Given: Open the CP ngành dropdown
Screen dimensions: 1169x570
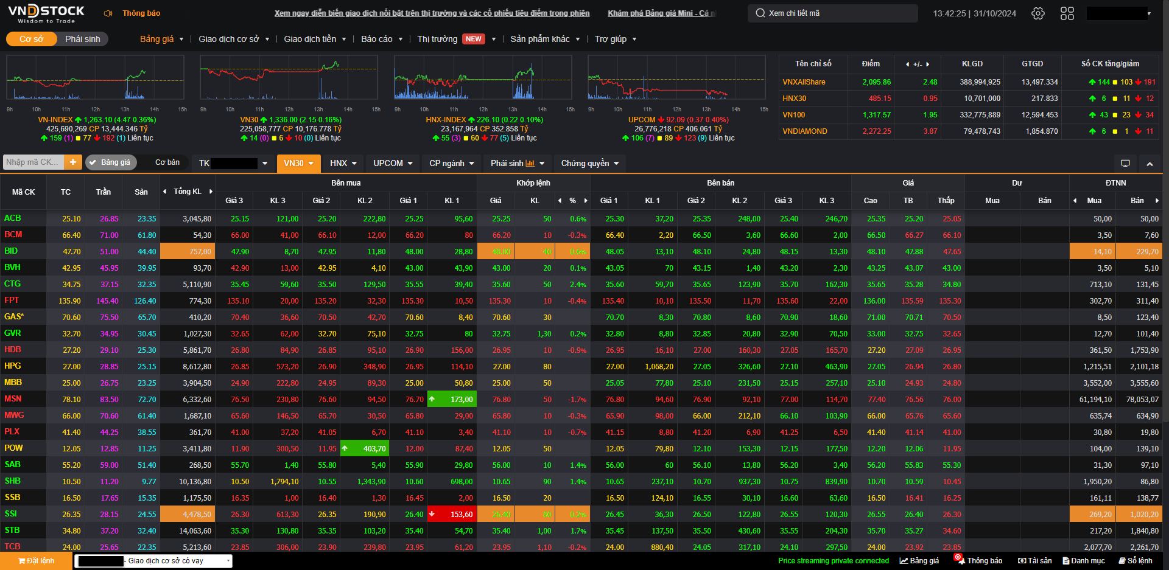Looking at the screenshot, I should (x=451, y=163).
